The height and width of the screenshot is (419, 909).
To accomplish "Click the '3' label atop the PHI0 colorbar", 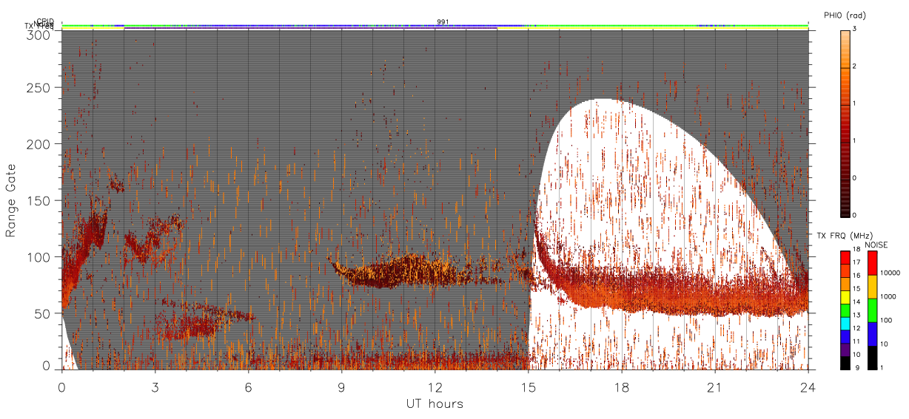I will click(855, 29).
